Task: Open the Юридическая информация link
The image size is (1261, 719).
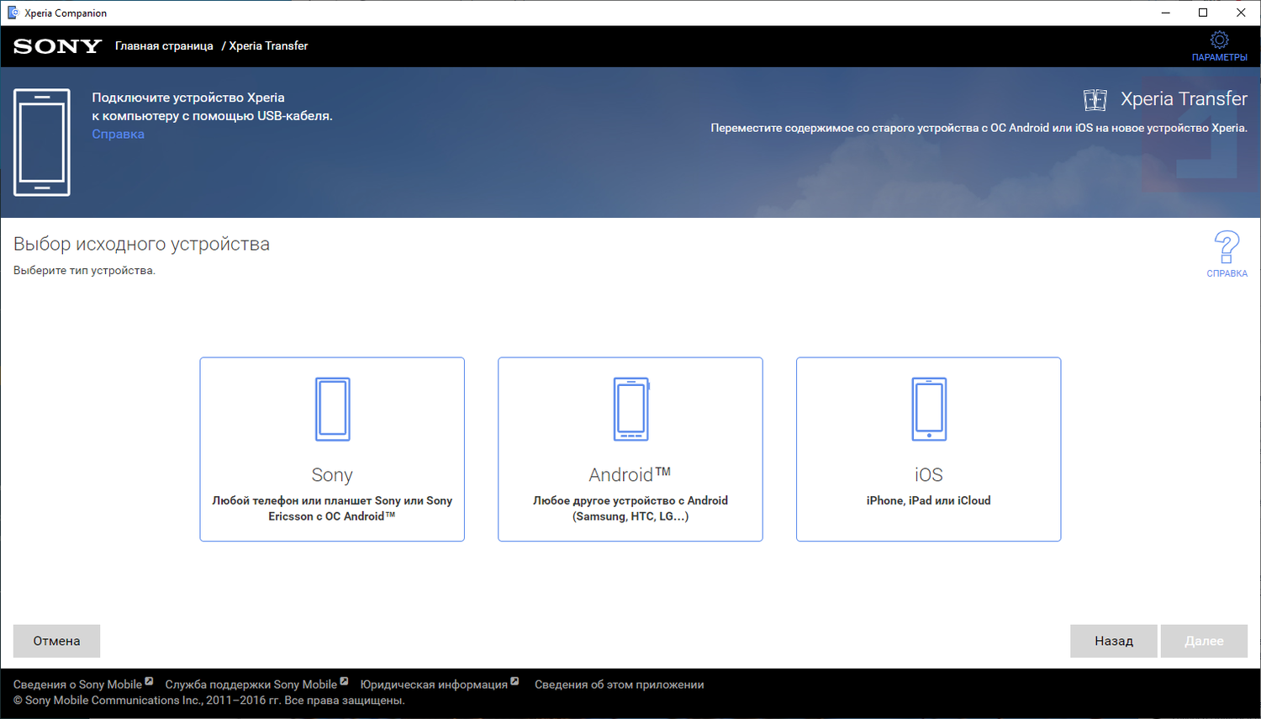Action: tap(434, 685)
